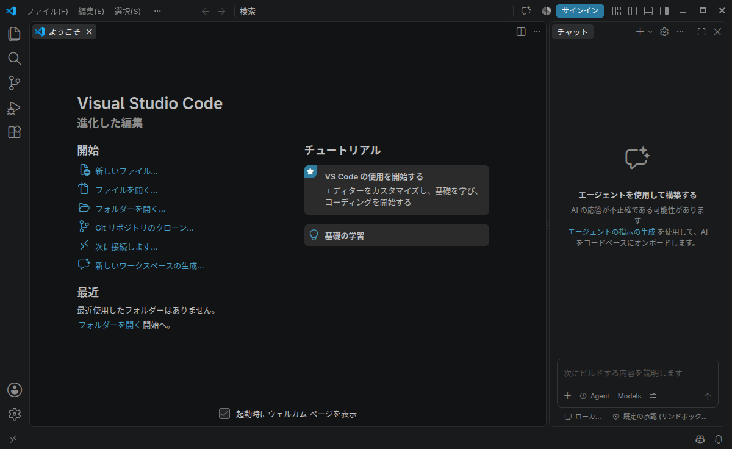Image resolution: width=732 pixels, height=449 pixels.
Task: Toggle the 起動時にウェルカム ページを表示 checkbox
Action: click(x=224, y=414)
